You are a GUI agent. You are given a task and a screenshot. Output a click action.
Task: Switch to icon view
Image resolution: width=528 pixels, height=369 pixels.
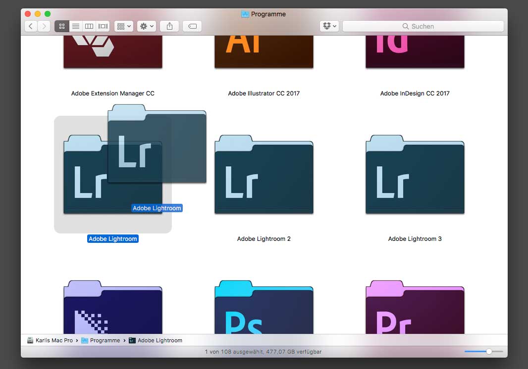(x=62, y=26)
